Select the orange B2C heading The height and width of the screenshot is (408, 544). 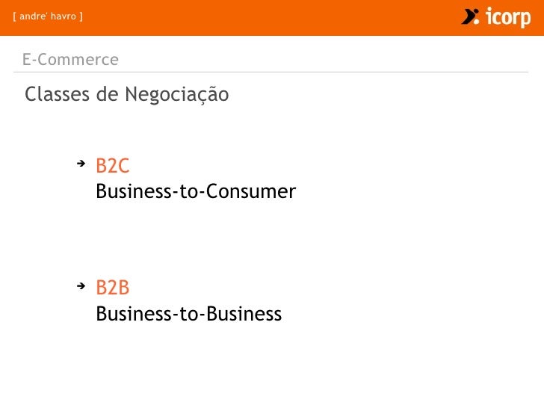[112, 165]
